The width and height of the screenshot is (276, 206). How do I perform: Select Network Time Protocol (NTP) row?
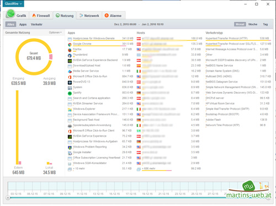point(238,125)
